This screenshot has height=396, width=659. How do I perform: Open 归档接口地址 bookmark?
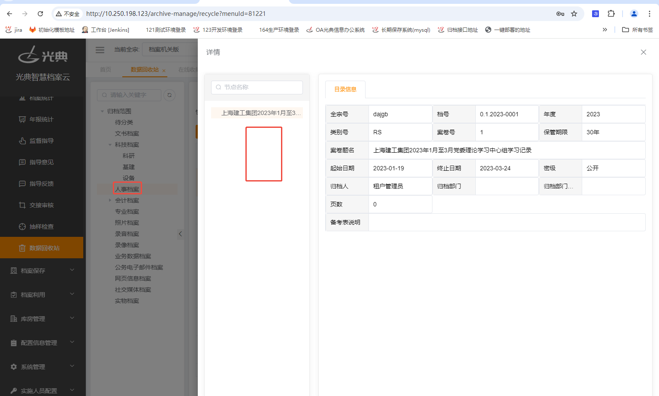[x=458, y=30]
